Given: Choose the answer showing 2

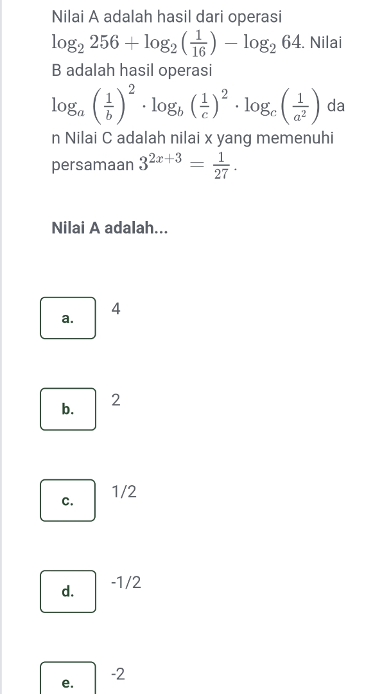Looking at the screenshot, I should (114, 401).
